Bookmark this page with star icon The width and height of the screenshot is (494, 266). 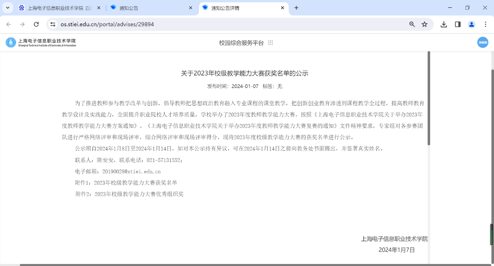pos(425,24)
